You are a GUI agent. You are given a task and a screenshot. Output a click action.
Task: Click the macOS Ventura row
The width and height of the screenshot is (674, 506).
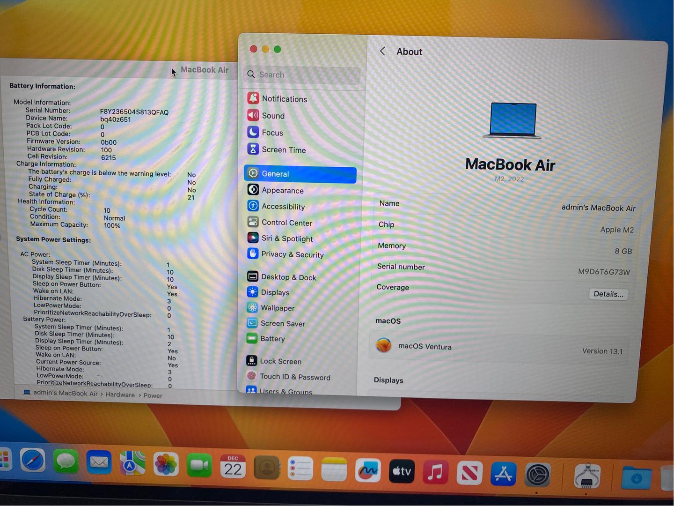(x=499, y=348)
